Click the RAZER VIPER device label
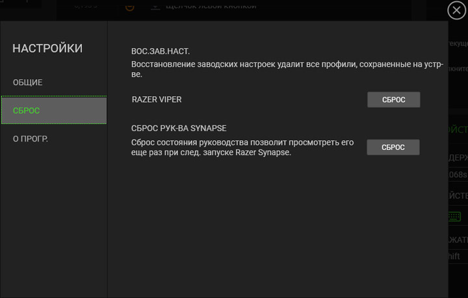Viewport: 468px width, 298px height. coord(157,99)
